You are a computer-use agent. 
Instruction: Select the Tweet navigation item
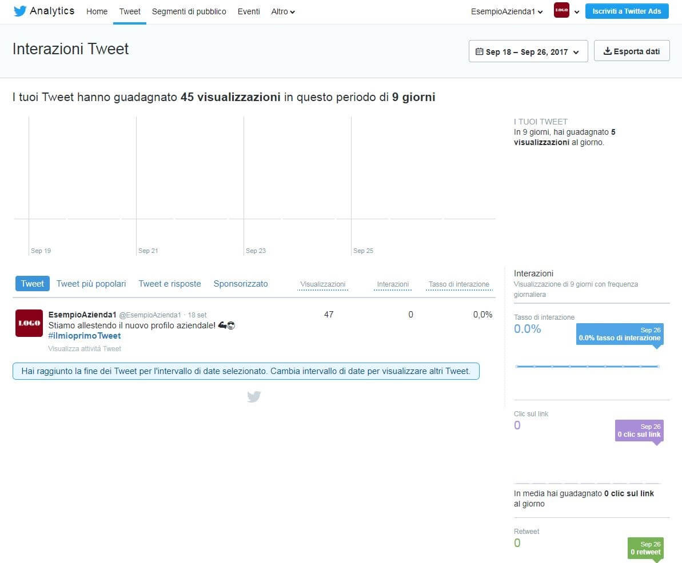130,12
